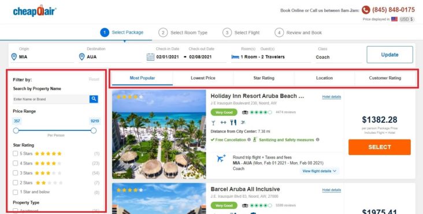Open the Class Coach dropdown
Viewport: 423px width, 214px height.
click(x=339, y=57)
